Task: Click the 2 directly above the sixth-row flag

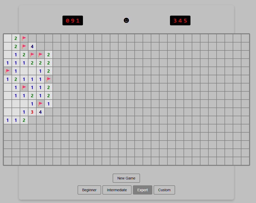Action: coord(48,71)
